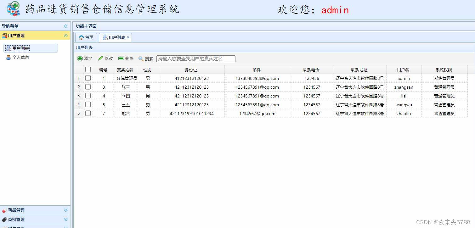Screen dimensions: 475x228
Task: Collapse the 导航菜单 sidebar panel
Action: coord(65,26)
